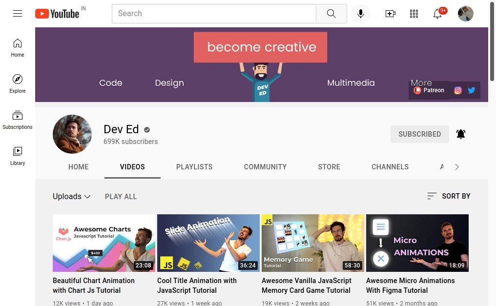Open the COMMUNITY tab
Screen dimensions: 496x306
(265, 167)
